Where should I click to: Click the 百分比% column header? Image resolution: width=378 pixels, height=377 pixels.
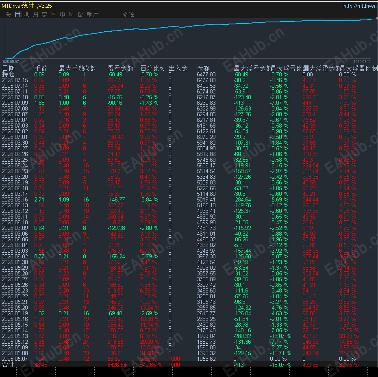coord(152,68)
